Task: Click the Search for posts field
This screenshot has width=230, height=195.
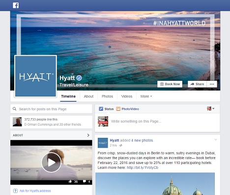Action: tap(51, 109)
